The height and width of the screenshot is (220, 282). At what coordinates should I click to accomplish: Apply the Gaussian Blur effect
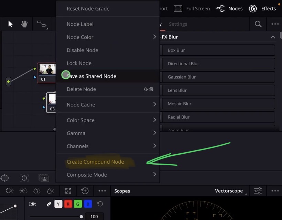pyautogui.click(x=217, y=77)
